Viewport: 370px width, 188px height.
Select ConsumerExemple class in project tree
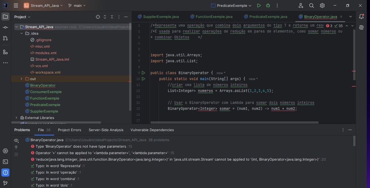coord(46,92)
